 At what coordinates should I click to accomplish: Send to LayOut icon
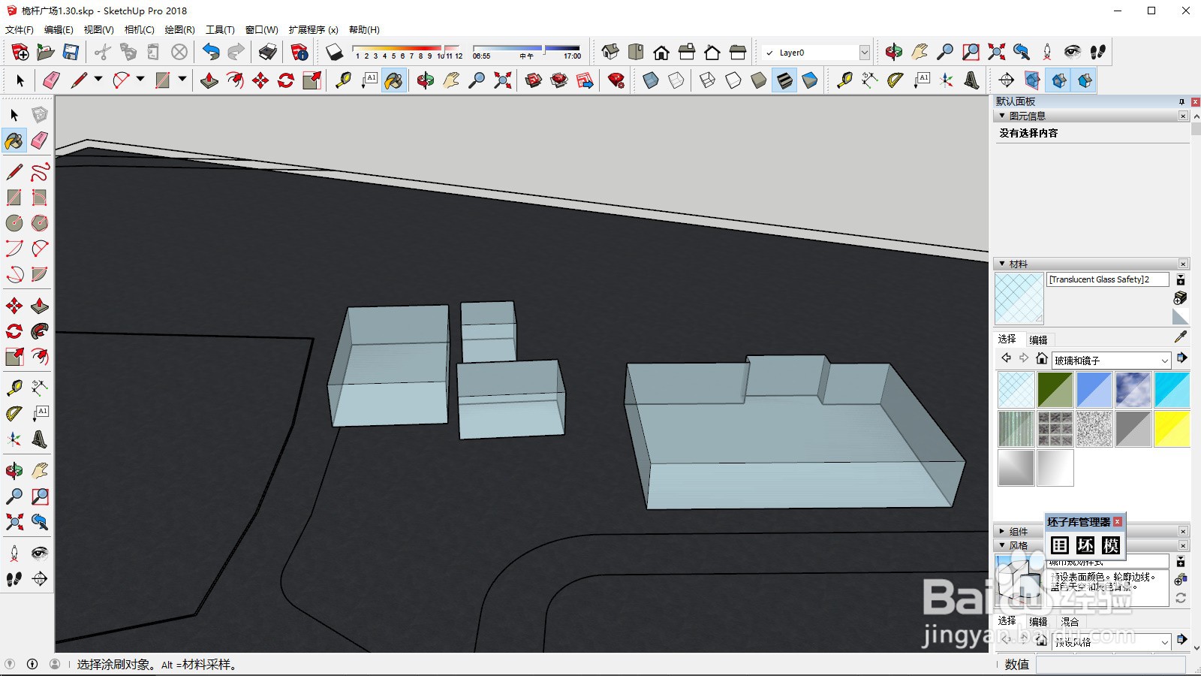point(585,80)
